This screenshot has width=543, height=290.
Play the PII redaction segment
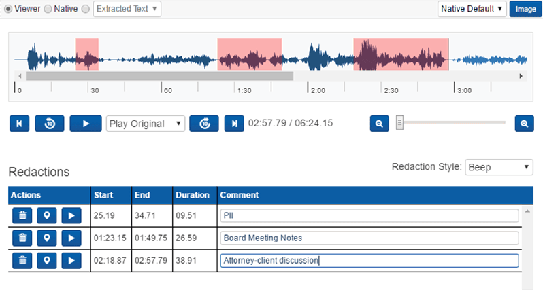pos(71,216)
